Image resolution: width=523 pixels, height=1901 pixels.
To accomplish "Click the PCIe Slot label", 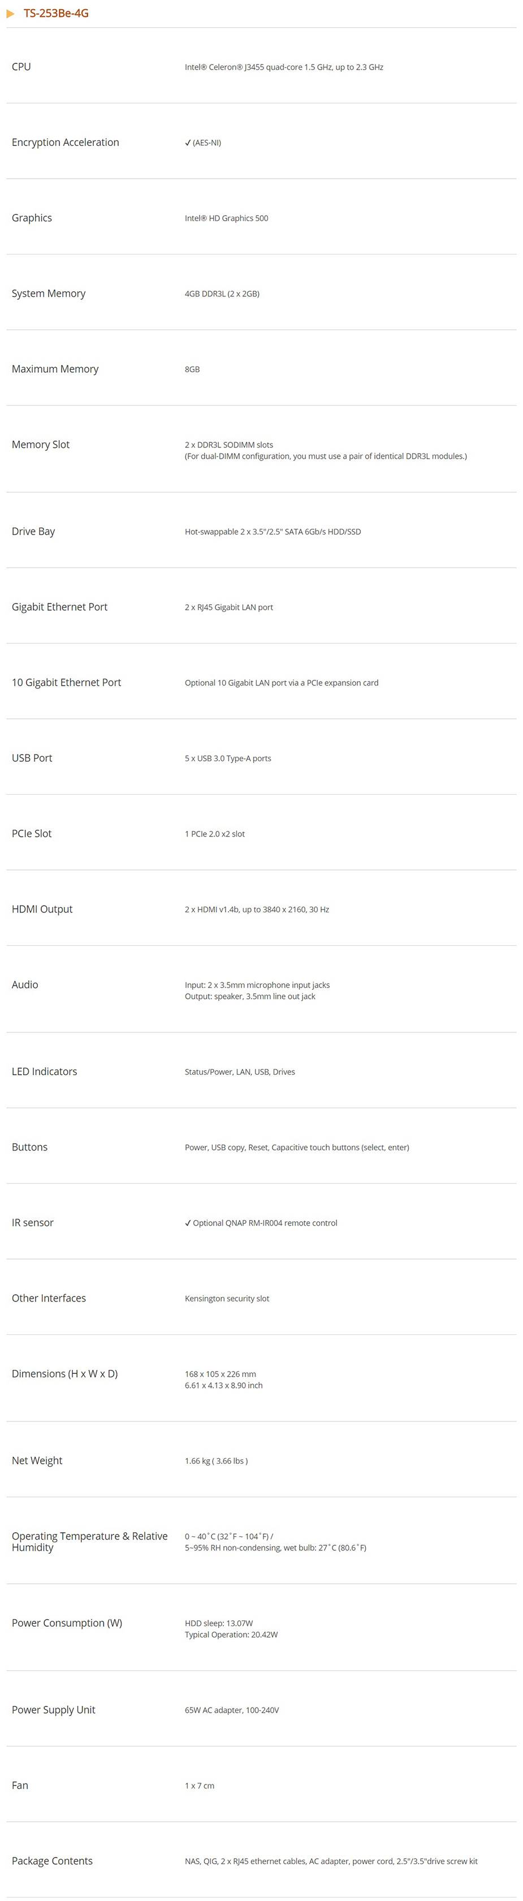I will click(32, 834).
